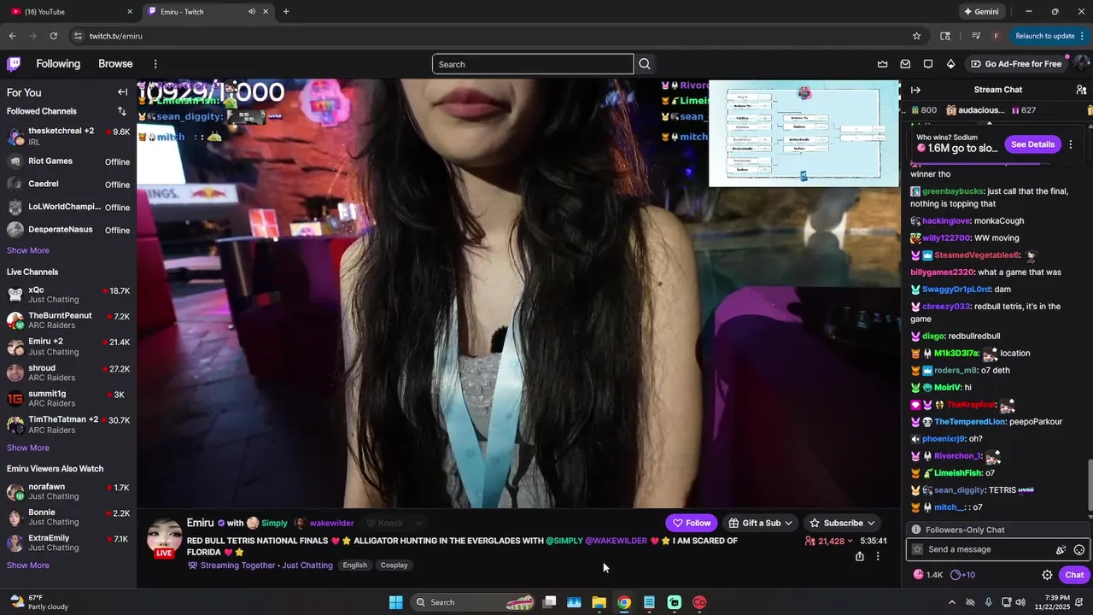The image size is (1093, 615).
Task: Bookmark this page with star icon
Action: [x=916, y=36]
